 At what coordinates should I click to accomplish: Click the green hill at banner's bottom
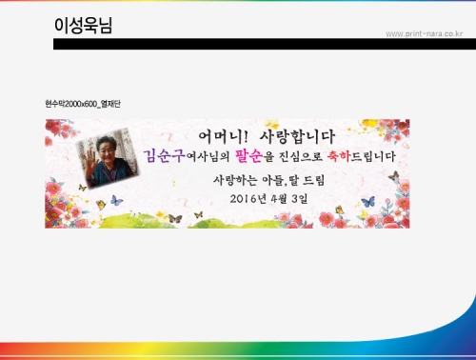click(190, 221)
